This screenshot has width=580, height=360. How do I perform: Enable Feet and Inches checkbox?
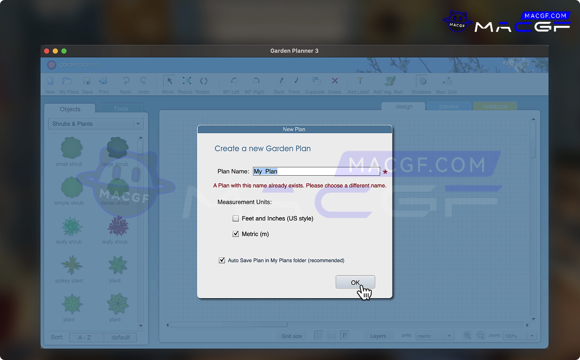coord(236,218)
